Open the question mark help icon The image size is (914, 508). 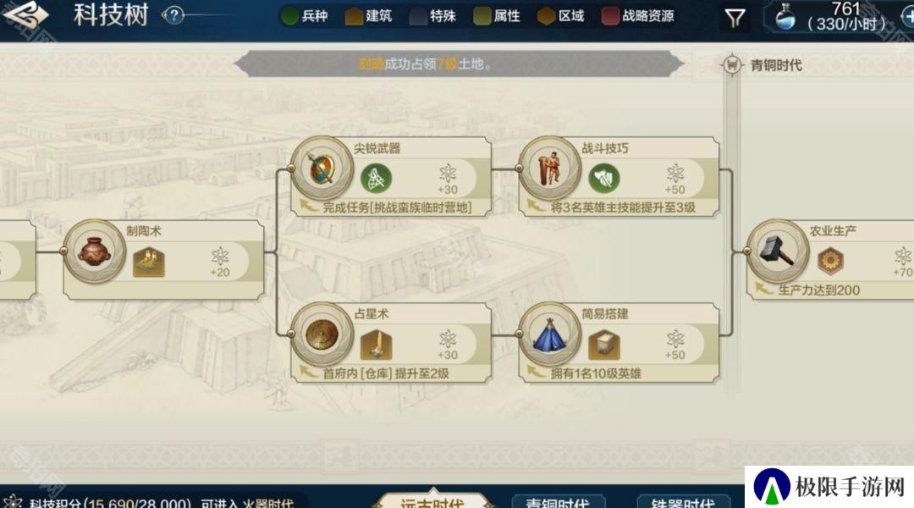173,15
